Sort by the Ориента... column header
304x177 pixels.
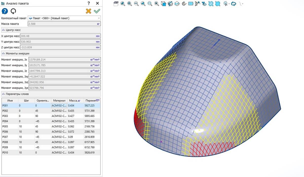[43, 100]
